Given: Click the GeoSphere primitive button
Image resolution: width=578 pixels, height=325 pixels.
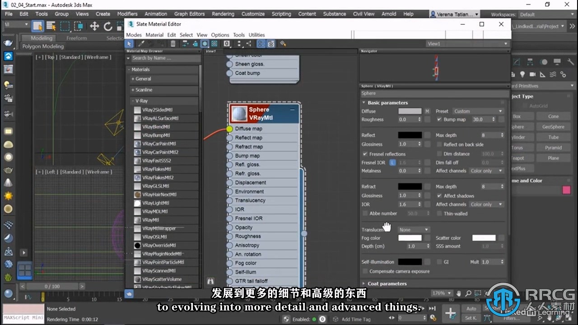Looking at the screenshot, I should pos(553,127).
